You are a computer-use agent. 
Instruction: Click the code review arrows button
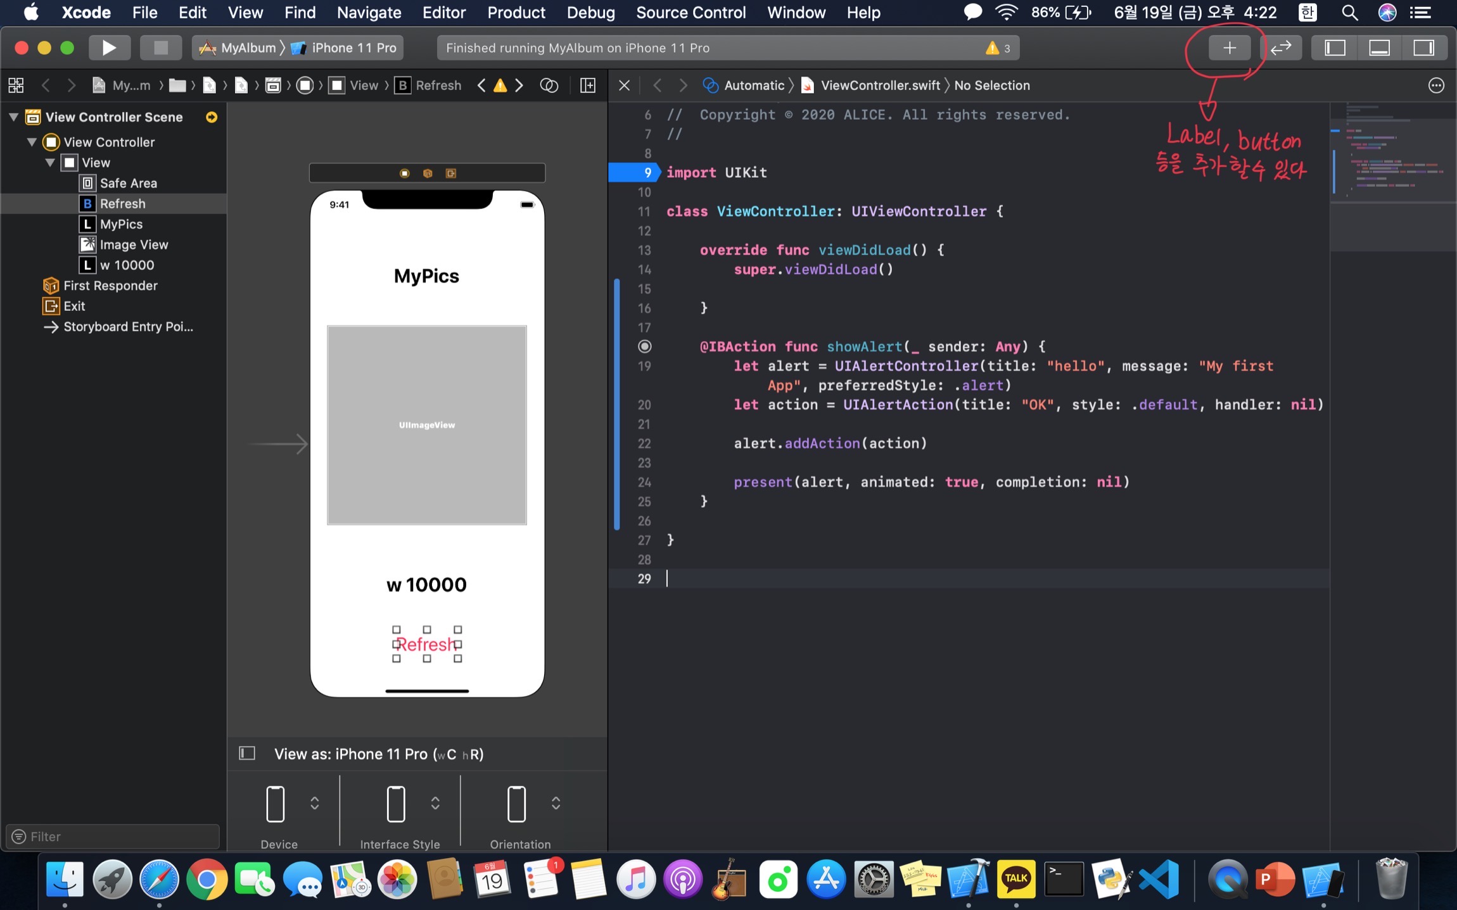tap(1280, 48)
